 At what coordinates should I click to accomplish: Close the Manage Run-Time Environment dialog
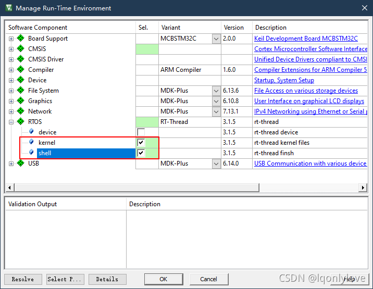pos(365,8)
